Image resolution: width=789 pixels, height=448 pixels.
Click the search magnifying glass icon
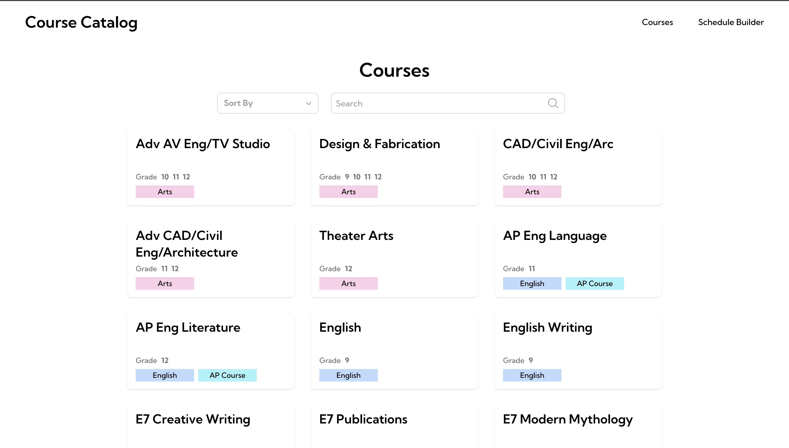coord(553,103)
